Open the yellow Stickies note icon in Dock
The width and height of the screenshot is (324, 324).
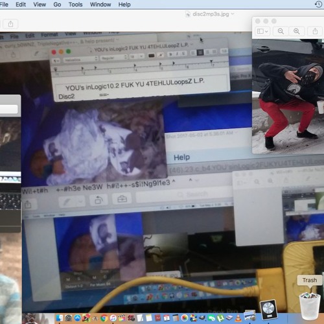click(x=148, y=318)
